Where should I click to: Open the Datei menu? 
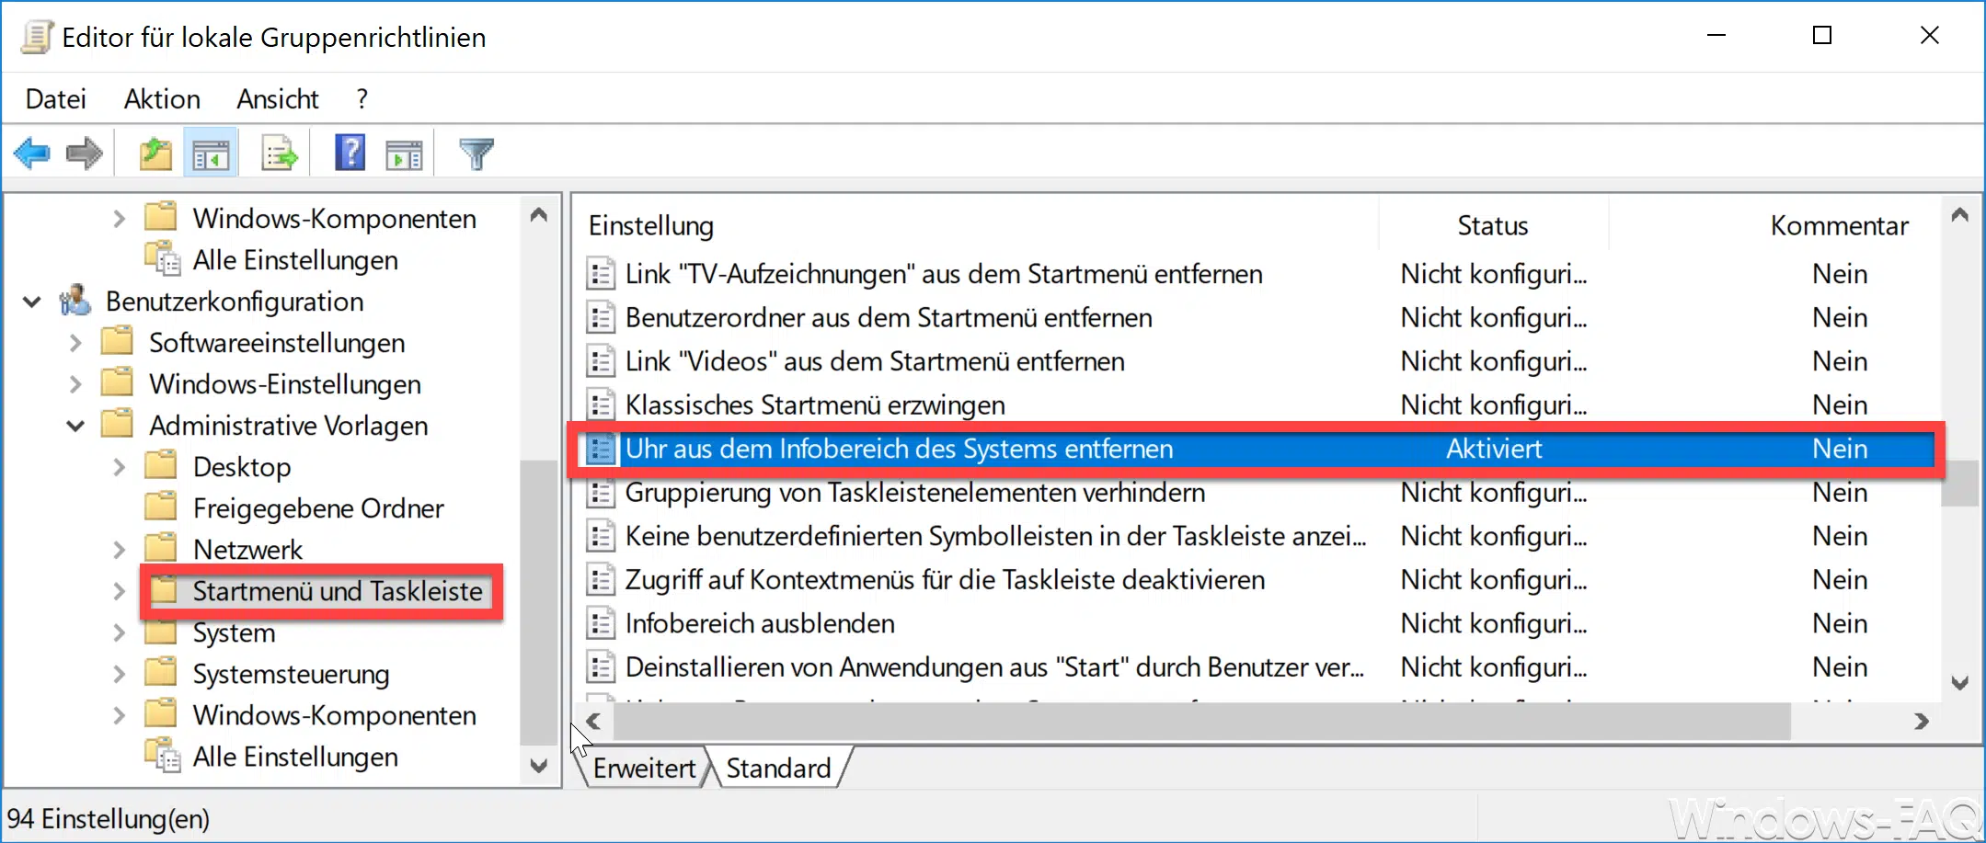(55, 98)
